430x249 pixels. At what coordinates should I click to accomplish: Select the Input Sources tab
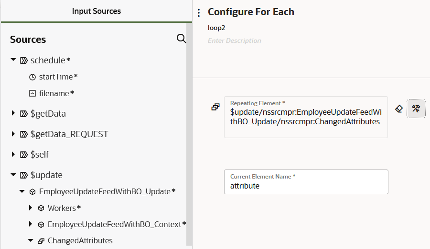click(97, 11)
